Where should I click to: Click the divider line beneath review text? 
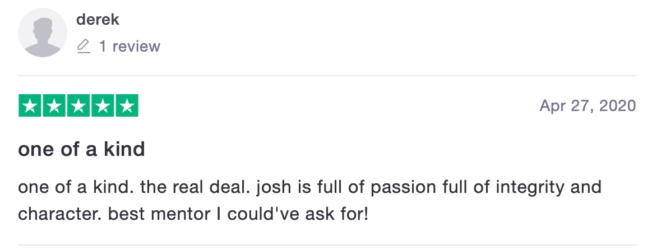coord(327,245)
